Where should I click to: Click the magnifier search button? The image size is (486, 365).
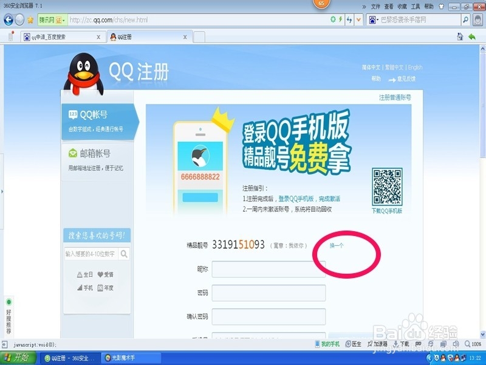(x=465, y=20)
